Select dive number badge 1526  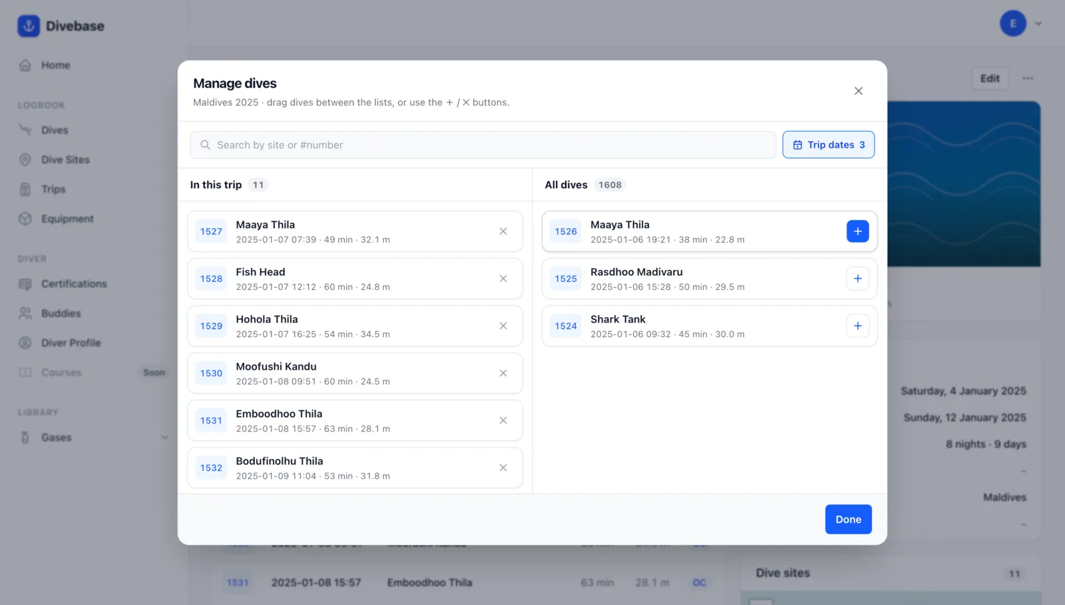(566, 231)
